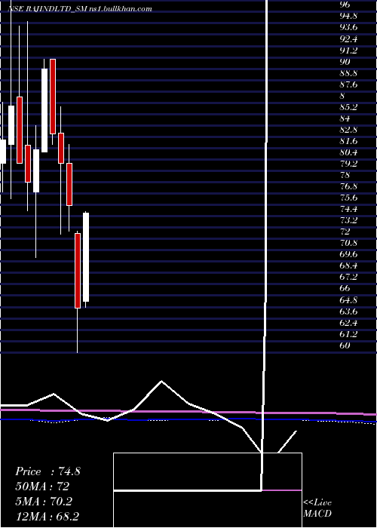Click the NSE RAJINDLTD_SM chart title
377x528 pixels.
[80, 9]
